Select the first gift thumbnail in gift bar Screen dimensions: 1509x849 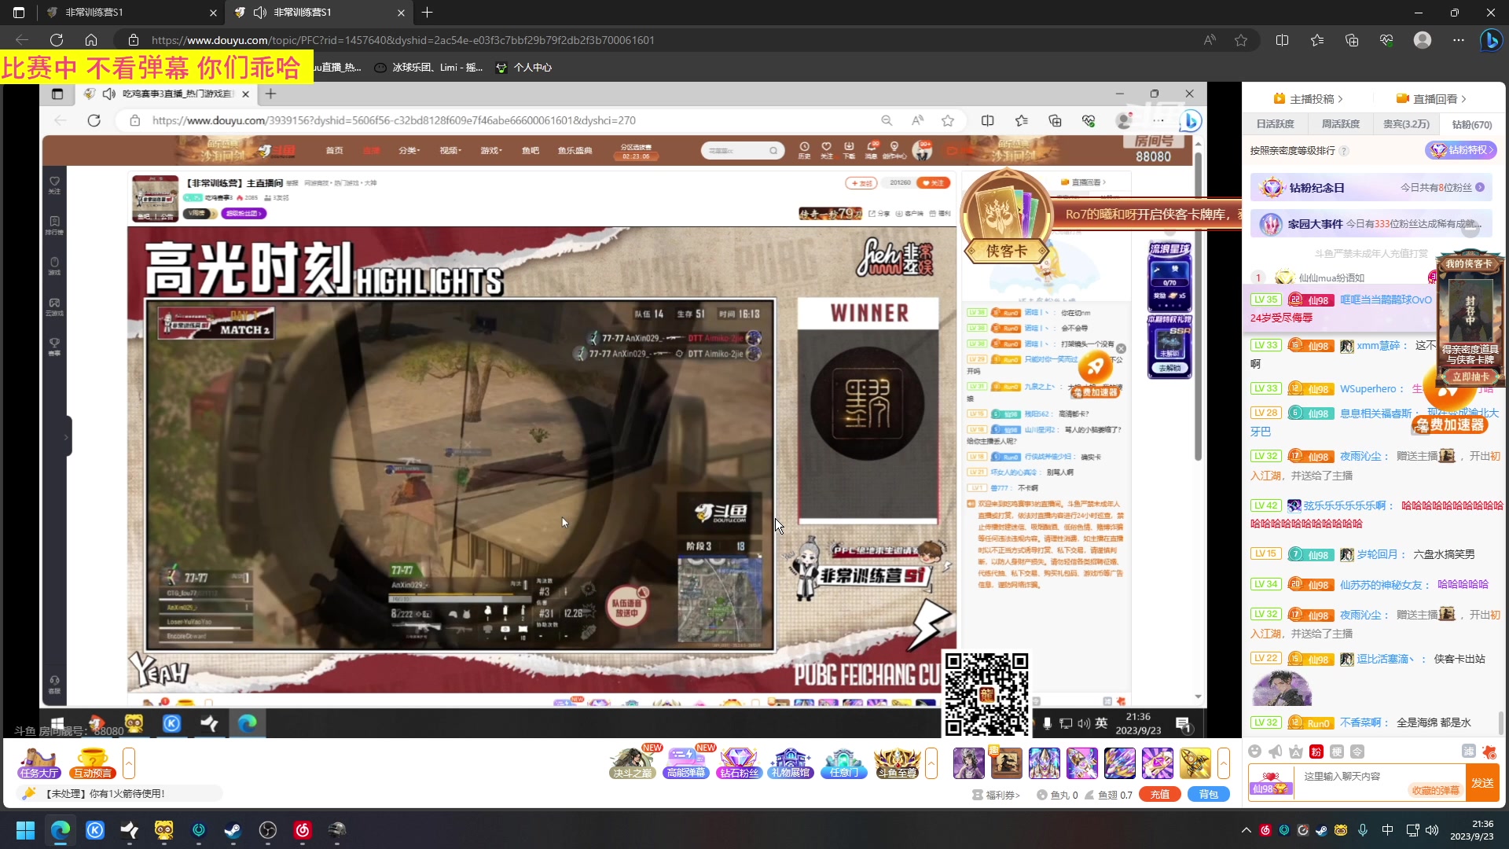[x=968, y=763]
